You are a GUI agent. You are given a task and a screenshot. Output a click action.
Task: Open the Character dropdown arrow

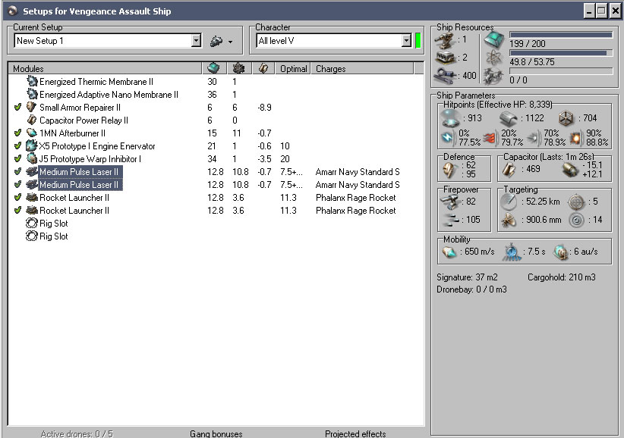(406, 40)
